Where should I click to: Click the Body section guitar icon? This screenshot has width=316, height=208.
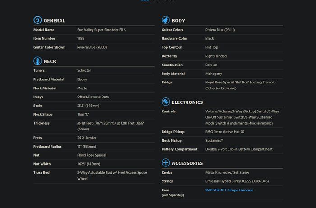[166, 20]
